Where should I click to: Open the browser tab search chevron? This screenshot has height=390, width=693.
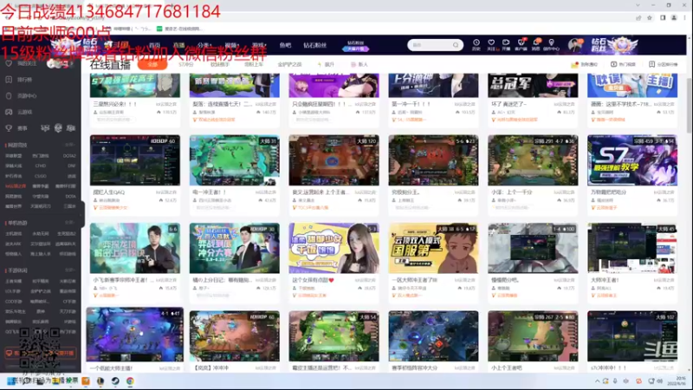[638, 5]
